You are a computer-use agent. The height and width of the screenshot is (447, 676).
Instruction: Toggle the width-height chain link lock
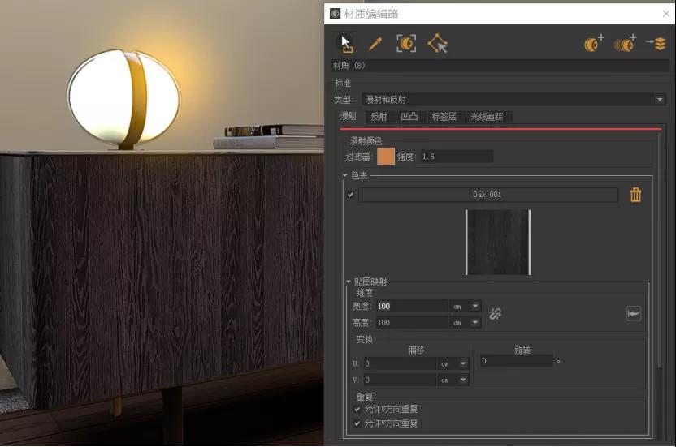495,314
